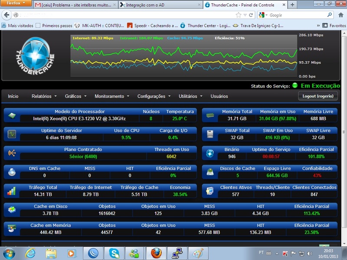347x260 pixels.
Task: Click Logout (rogerio) button
Action: [x=318, y=96]
